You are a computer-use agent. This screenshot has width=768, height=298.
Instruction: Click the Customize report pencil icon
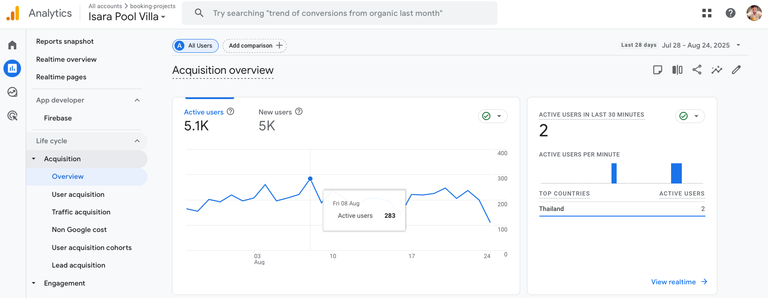coord(736,70)
